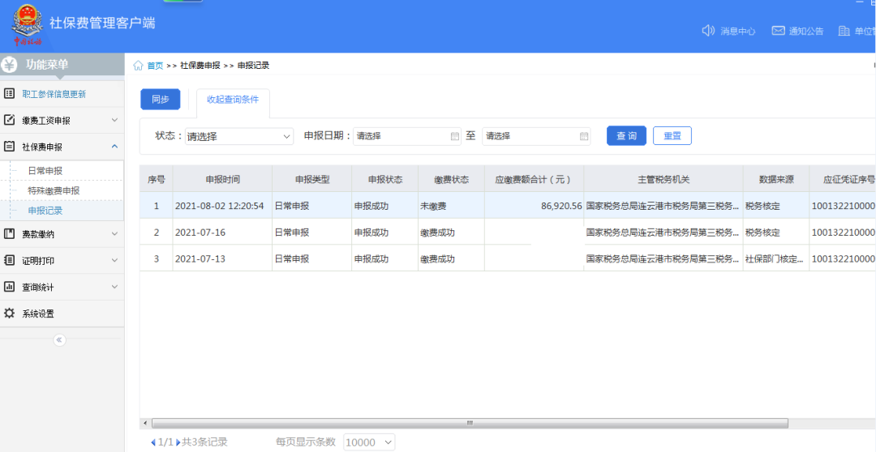
Task: Click the 通知公告 link text
Action: (x=806, y=32)
